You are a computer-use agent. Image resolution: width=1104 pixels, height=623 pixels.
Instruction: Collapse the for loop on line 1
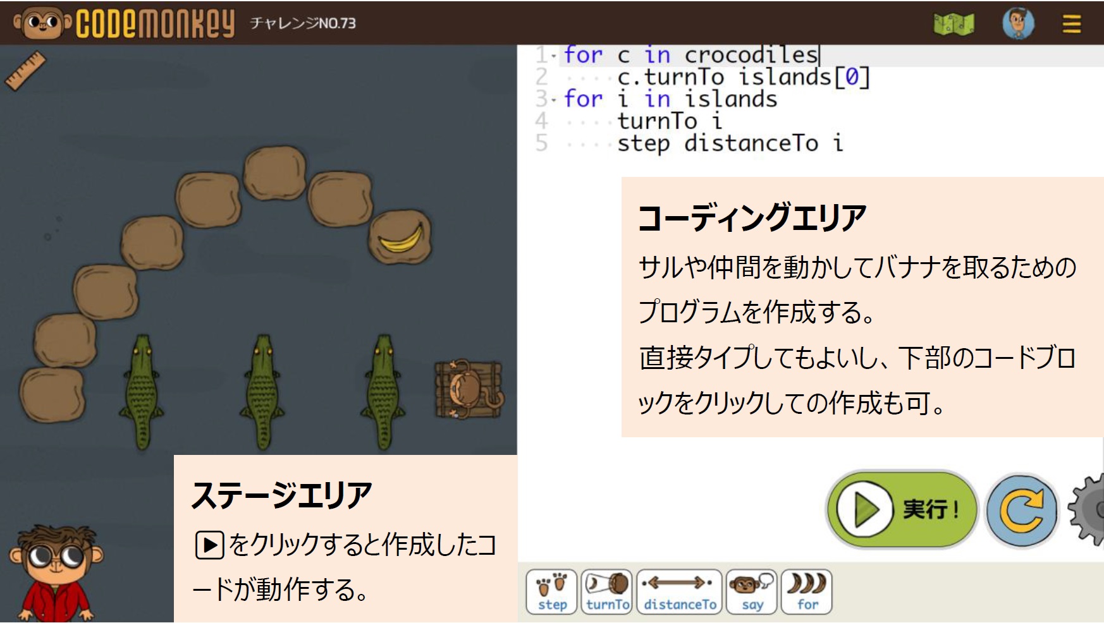[554, 56]
